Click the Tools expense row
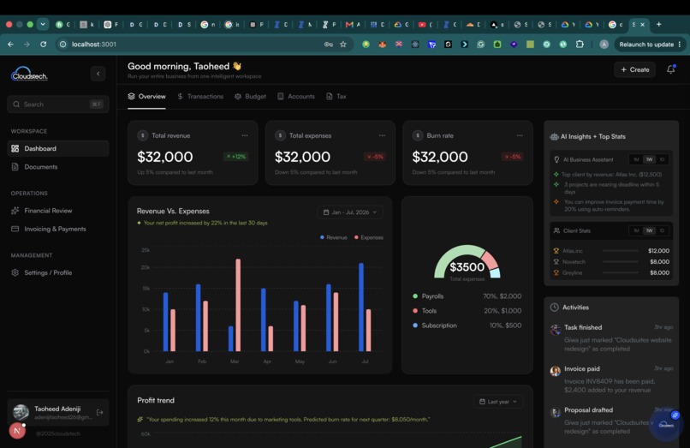The width and height of the screenshot is (690, 448). [467, 311]
